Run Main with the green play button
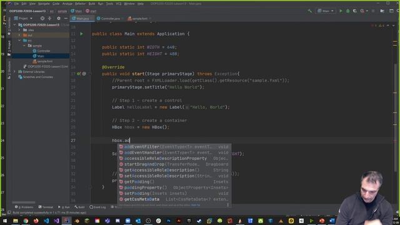 (x=341, y=11)
